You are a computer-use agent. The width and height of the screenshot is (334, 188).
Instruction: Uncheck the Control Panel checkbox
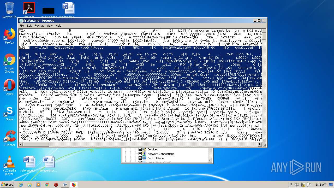tap(140, 158)
